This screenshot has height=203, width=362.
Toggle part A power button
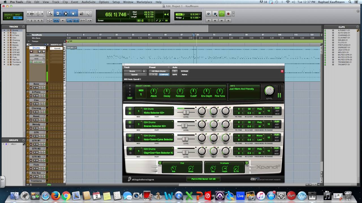point(130,109)
